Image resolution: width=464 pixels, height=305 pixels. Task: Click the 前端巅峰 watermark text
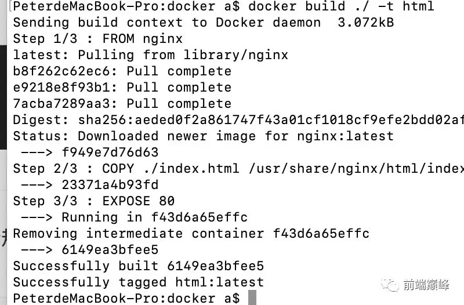429,285
